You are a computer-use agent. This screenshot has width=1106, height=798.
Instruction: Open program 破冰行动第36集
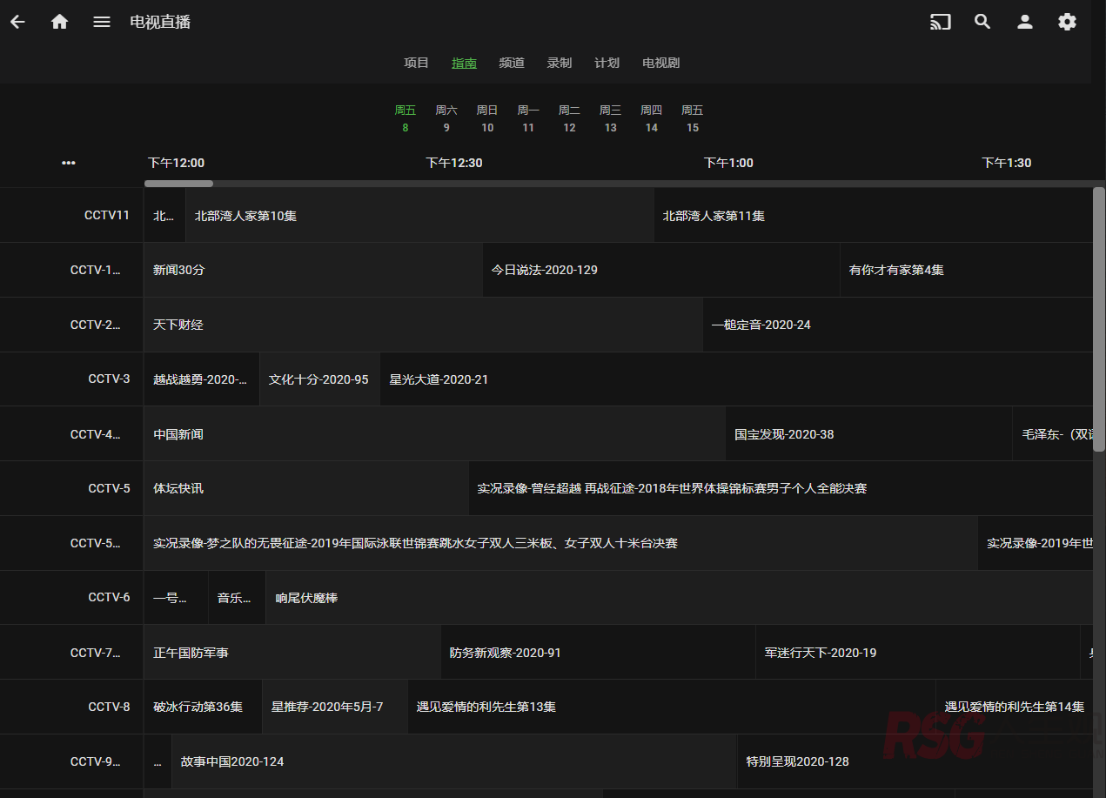pyautogui.click(x=203, y=707)
